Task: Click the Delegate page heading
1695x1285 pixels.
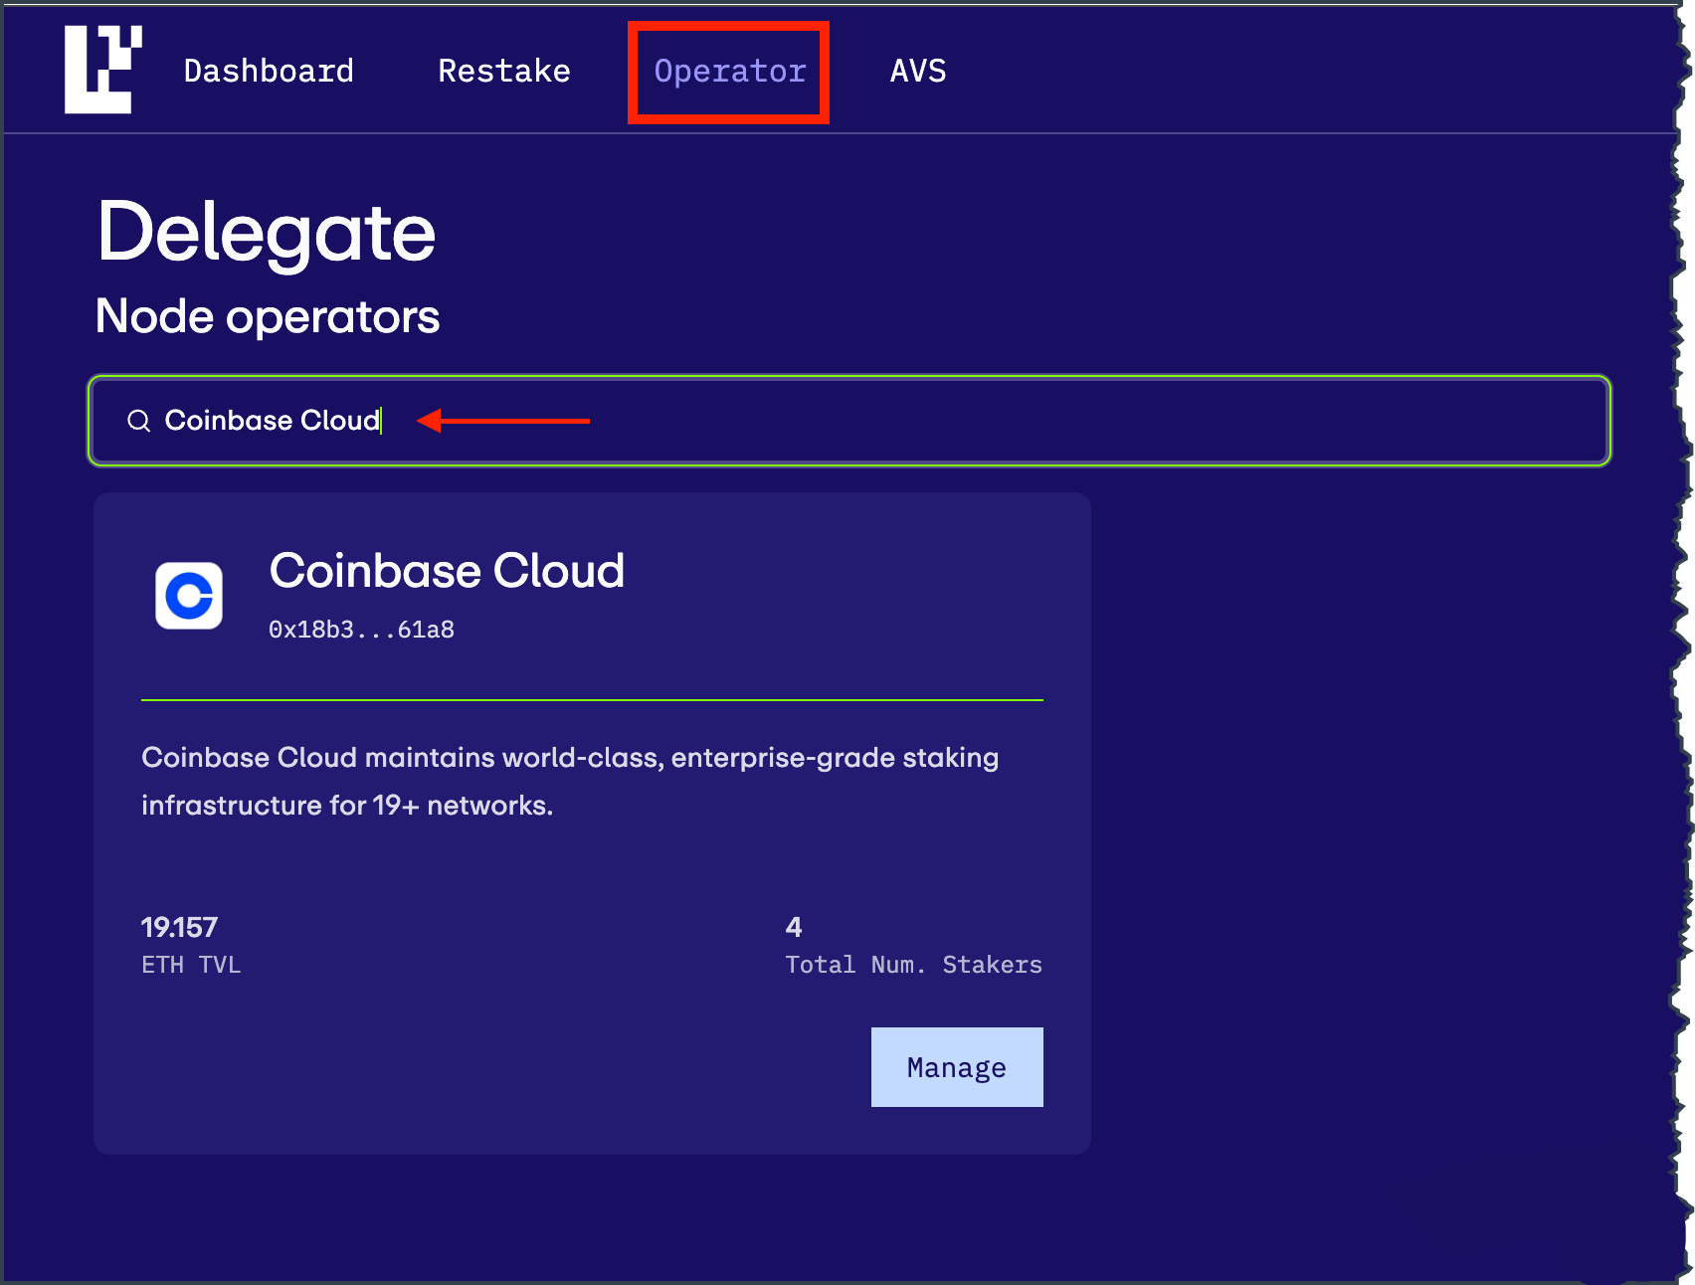Action: 267,233
